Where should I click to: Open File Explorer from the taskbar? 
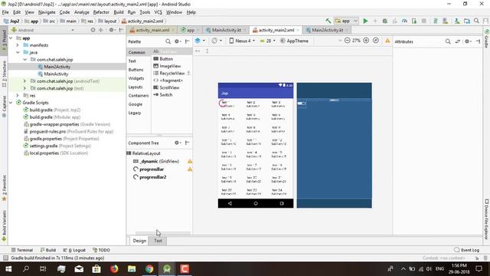[132, 269]
